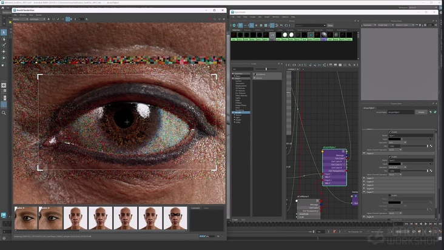Click the magnifier zoom icon in left toolbox

pyautogui.click(x=4, y=113)
